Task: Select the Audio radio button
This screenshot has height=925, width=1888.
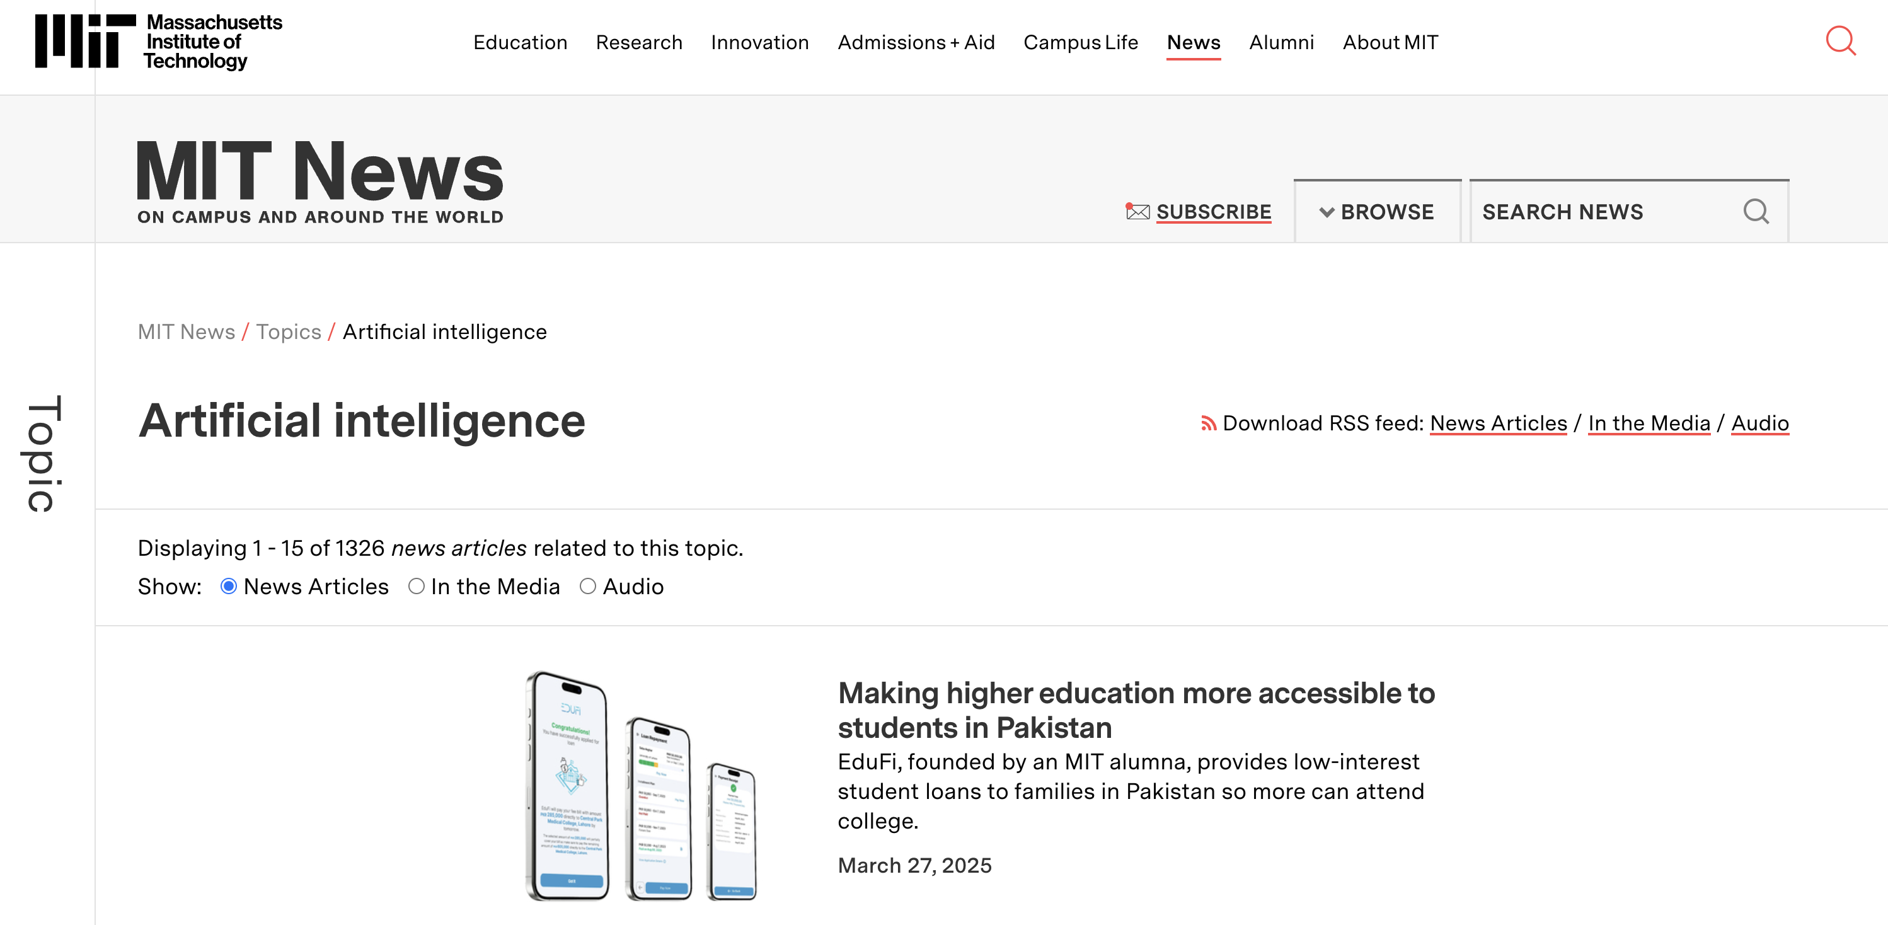Action: (x=588, y=587)
